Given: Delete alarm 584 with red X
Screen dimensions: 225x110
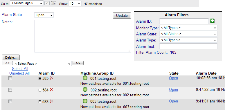Looking at the screenshot, I should click(51, 90).
